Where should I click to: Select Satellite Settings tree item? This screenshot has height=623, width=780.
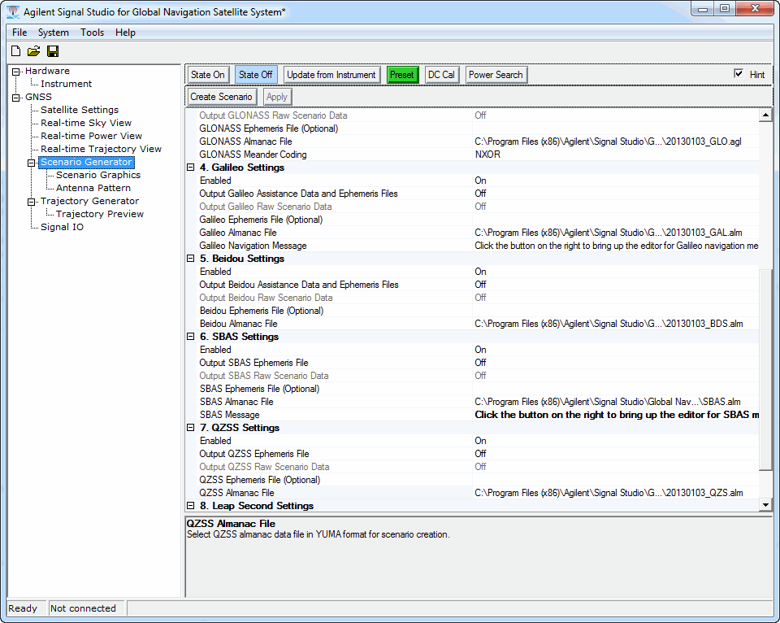pos(80,110)
